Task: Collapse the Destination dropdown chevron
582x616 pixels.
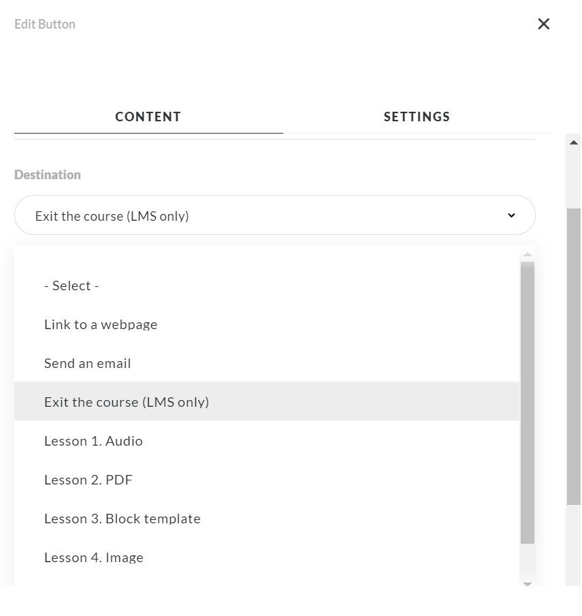Action: pos(511,215)
